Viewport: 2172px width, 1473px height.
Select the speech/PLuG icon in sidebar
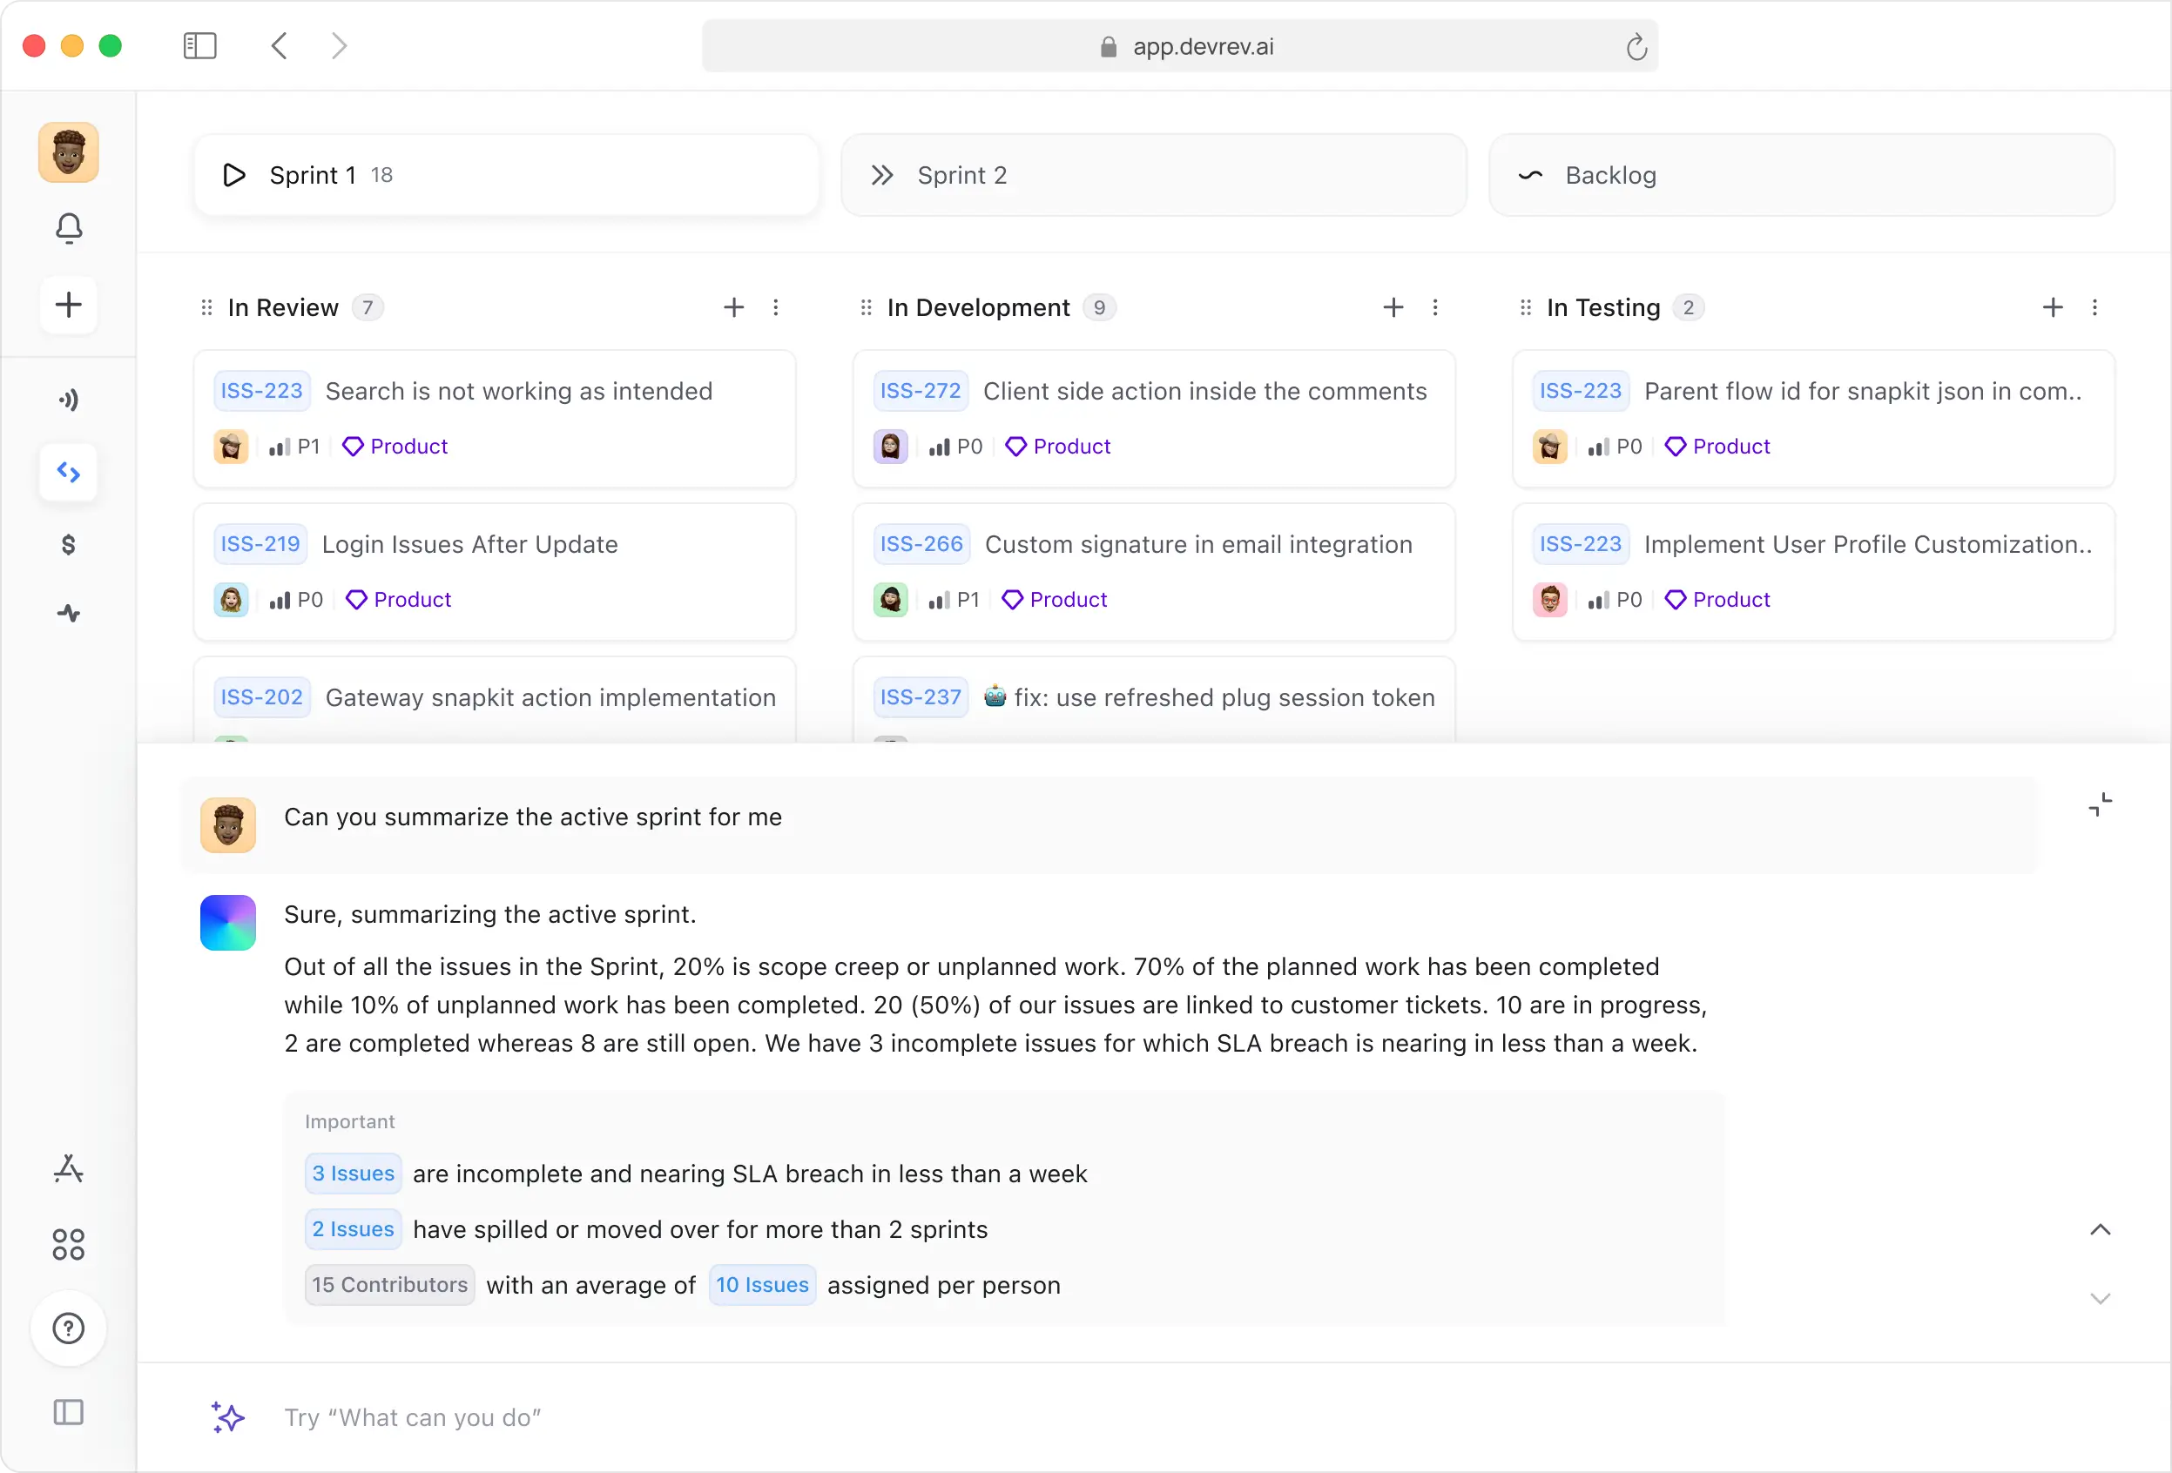[x=69, y=398]
